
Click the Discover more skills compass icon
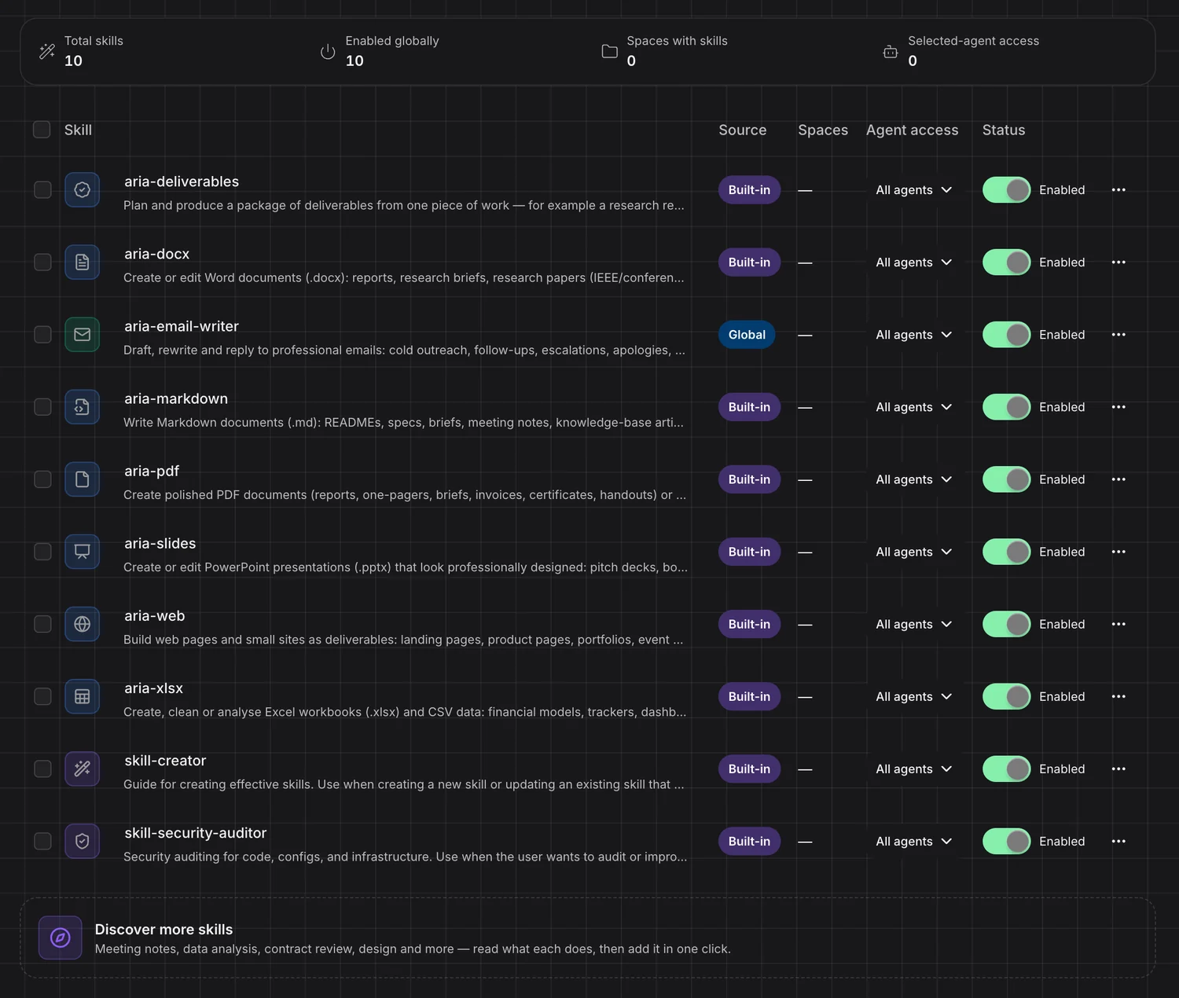pos(61,937)
